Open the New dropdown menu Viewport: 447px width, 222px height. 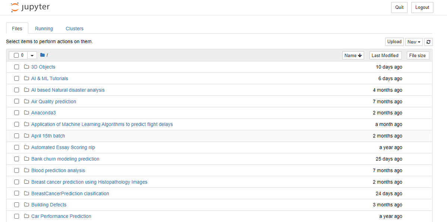(414, 42)
